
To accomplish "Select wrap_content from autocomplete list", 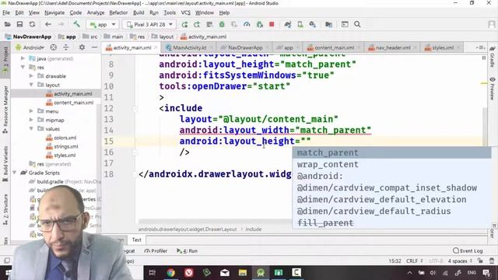I will pos(391,164).
